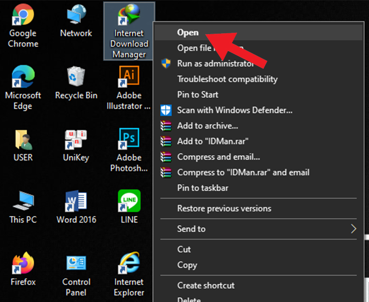Select Compress and email... option

[x=258, y=157]
